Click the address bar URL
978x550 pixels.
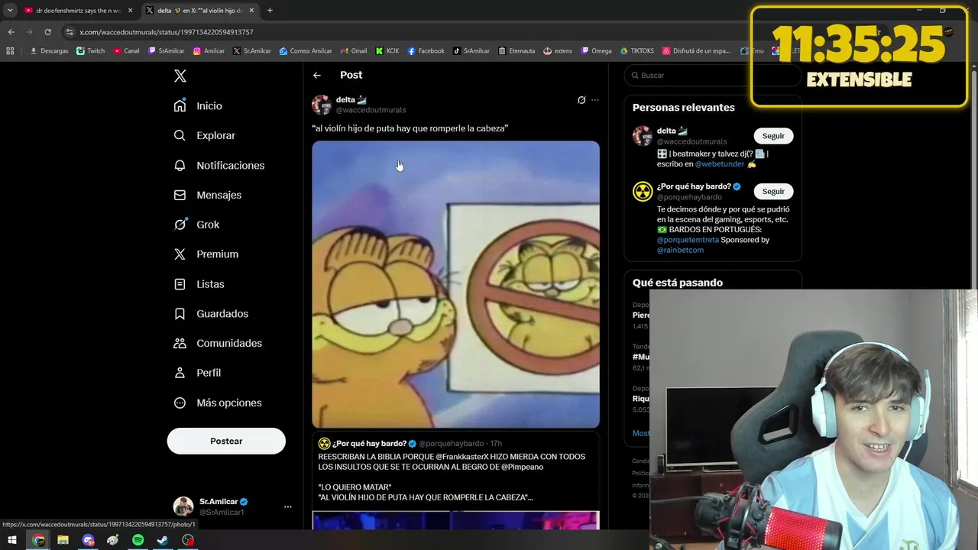pyautogui.click(x=167, y=32)
